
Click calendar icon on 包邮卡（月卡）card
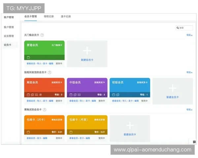pos(28,132)
